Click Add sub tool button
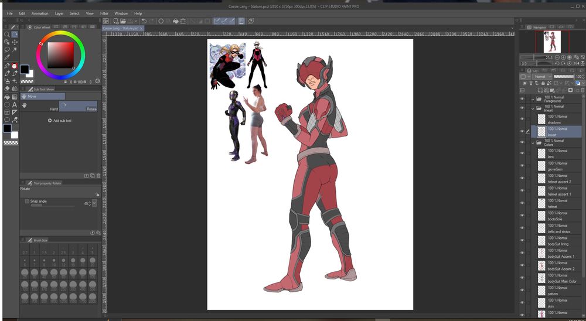The image size is (586, 321). 59,121
